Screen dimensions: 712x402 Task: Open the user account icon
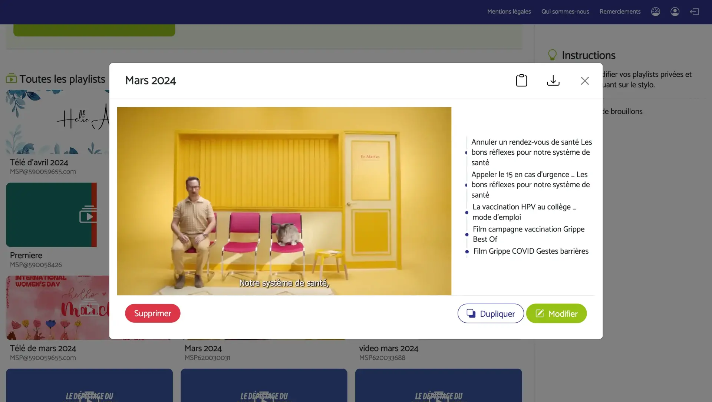[675, 12]
